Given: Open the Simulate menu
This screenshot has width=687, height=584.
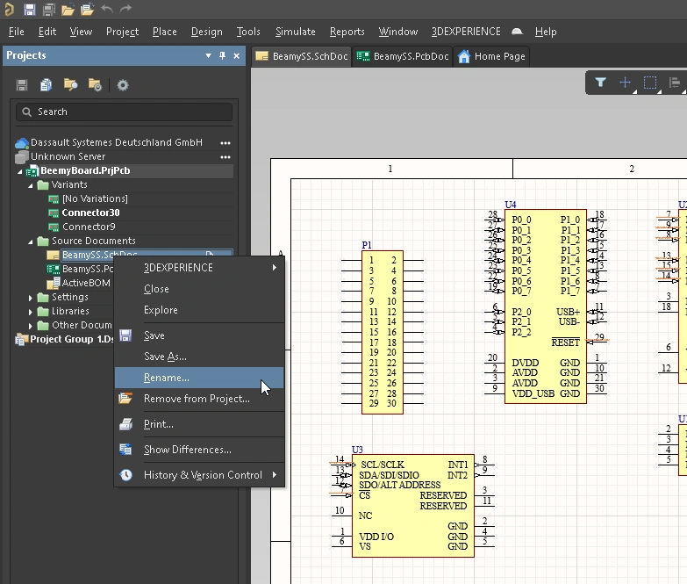Looking at the screenshot, I should (x=296, y=32).
